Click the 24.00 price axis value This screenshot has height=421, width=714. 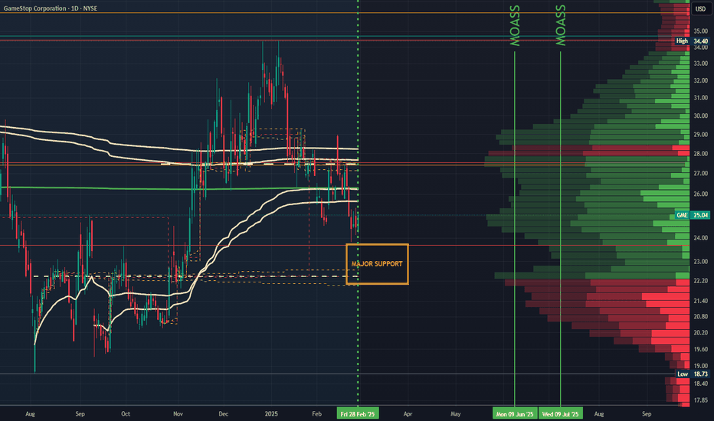click(701, 237)
